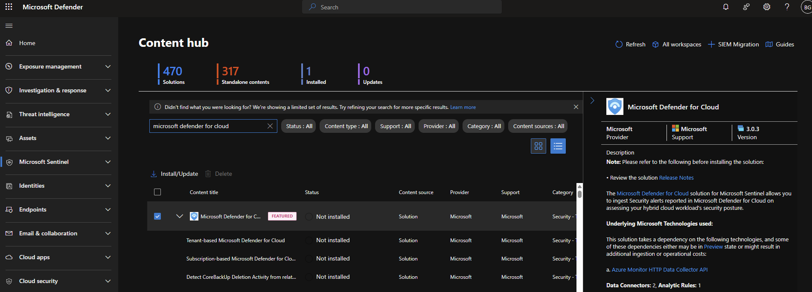Tick the select-all checkbox in header

pos(157,192)
